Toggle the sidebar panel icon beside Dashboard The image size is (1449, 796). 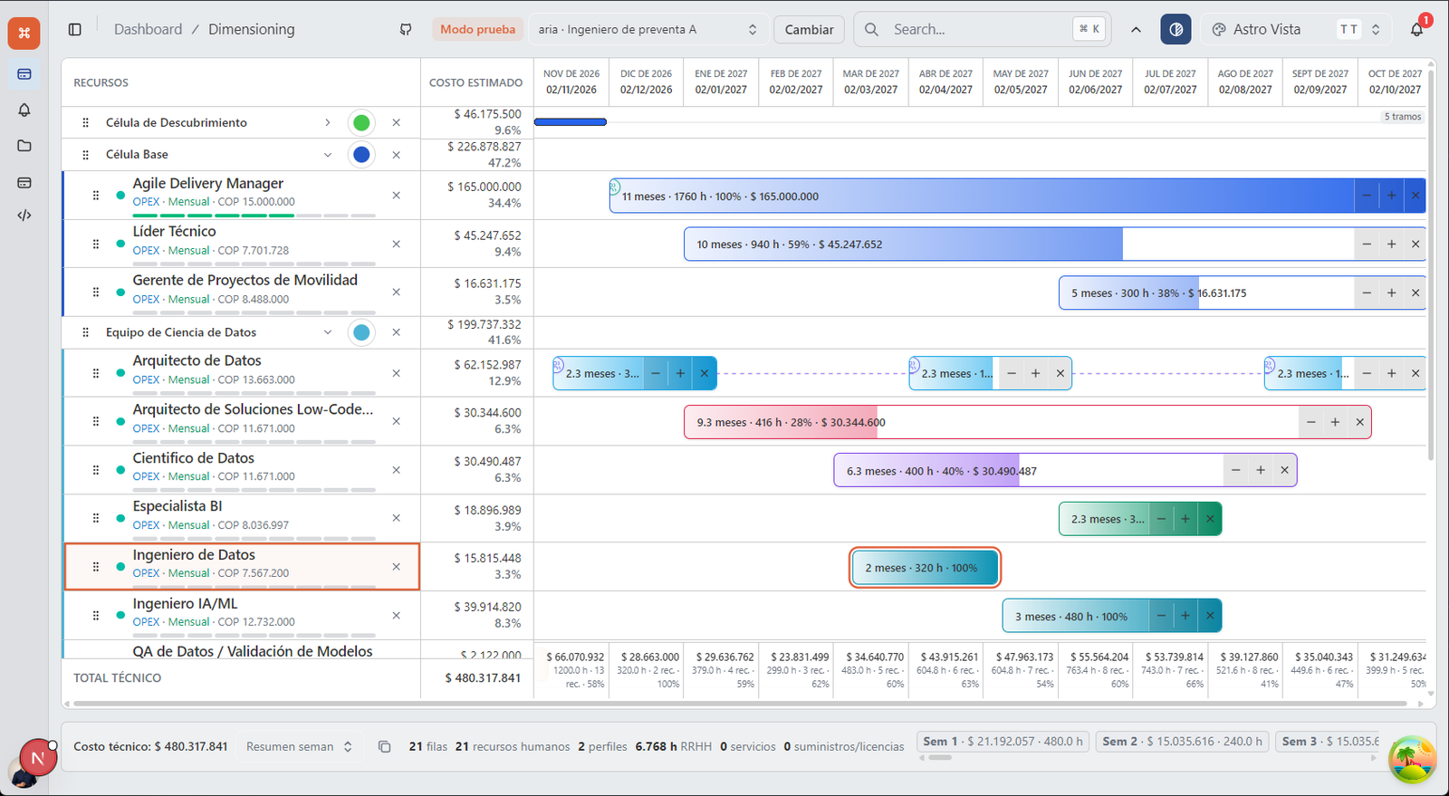click(x=75, y=30)
